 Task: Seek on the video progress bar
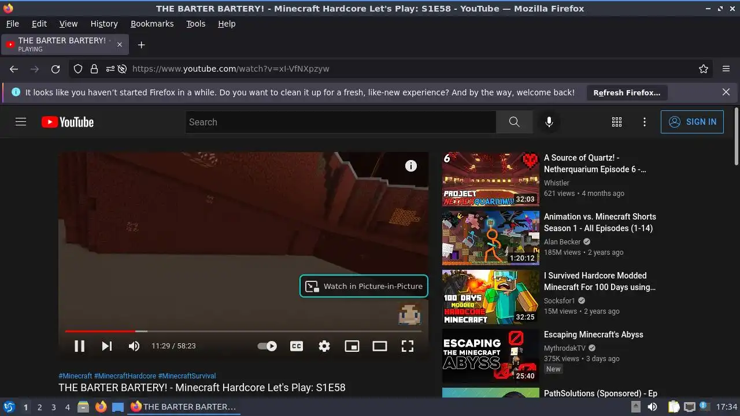243,331
